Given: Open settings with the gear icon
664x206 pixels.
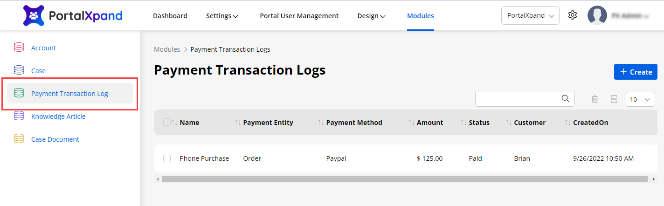Looking at the screenshot, I should tap(573, 15).
